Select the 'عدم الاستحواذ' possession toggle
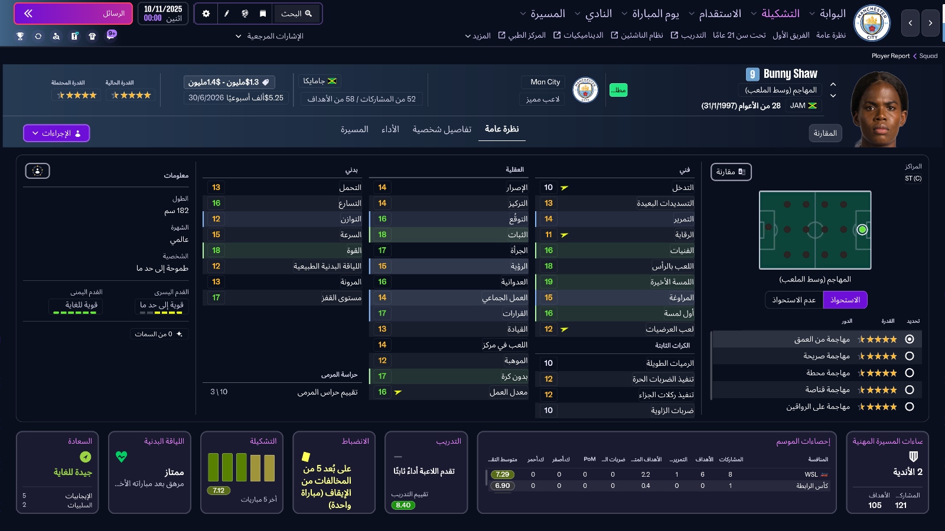 click(794, 300)
